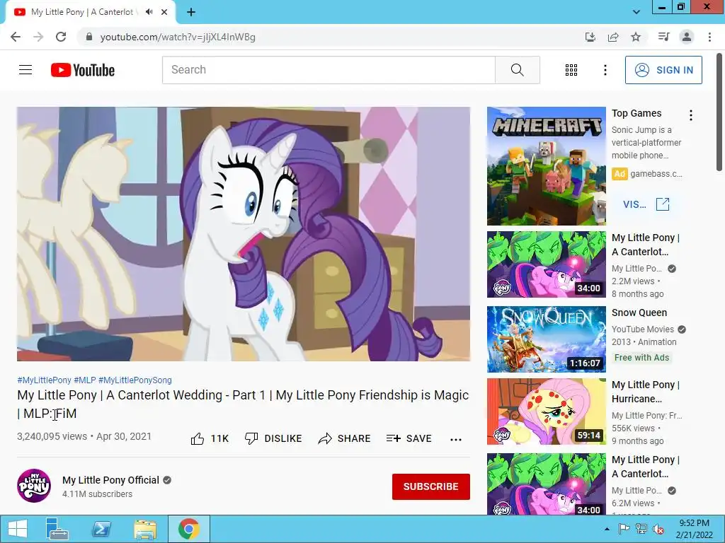The width and height of the screenshot is (725, 543).
Task: Click the #MyLittlePony hashtag
Action: pyautogui.click(x=44, y=380)
